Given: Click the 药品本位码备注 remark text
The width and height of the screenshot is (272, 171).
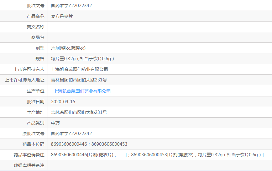Looking at the screenshot, I should [157, 155].
